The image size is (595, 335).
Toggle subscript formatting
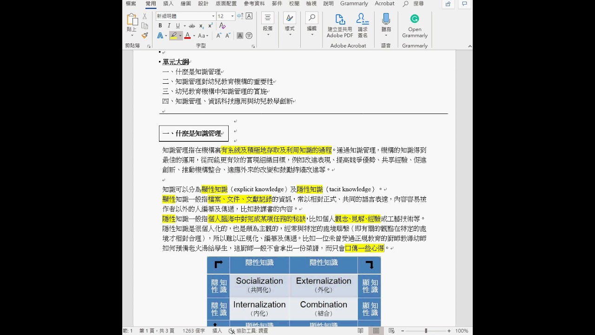[201, 26]
